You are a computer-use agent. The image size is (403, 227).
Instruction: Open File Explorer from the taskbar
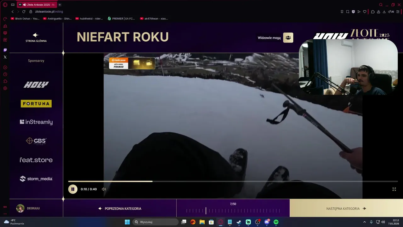[x=202, y=222]
